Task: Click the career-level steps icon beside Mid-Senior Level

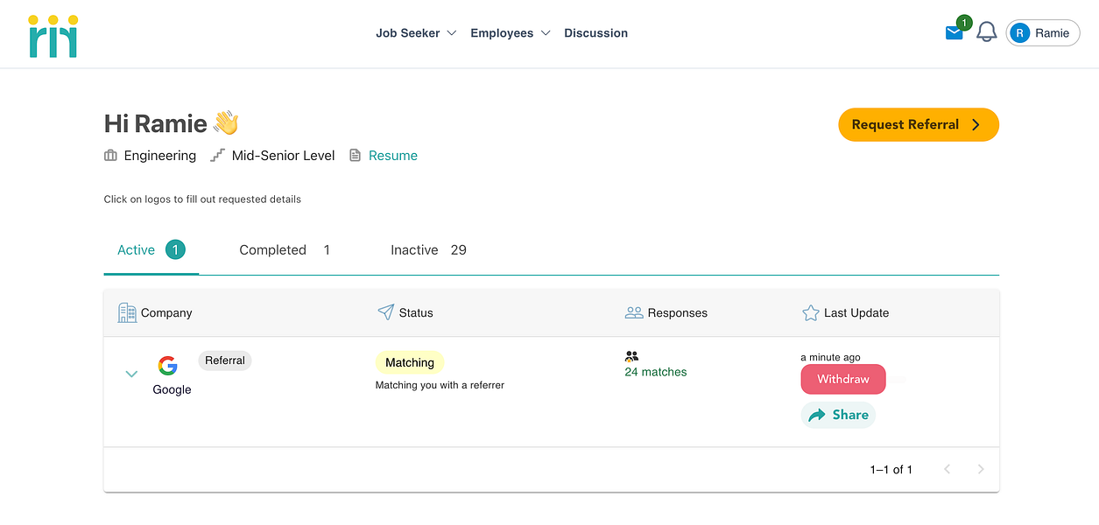Action: point(216,155)
